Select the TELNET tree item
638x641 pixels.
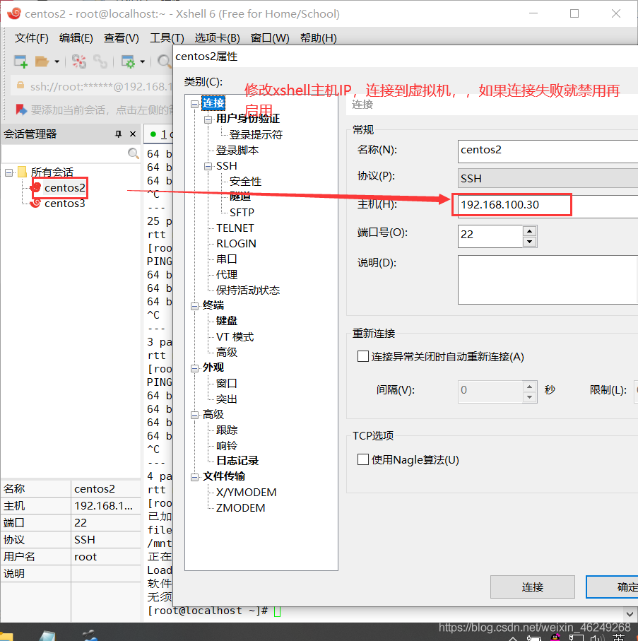[235, 228]
